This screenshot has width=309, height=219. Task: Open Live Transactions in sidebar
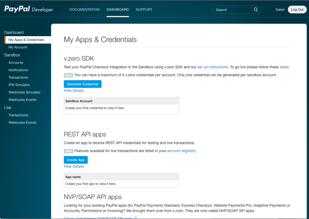[18, 115]
